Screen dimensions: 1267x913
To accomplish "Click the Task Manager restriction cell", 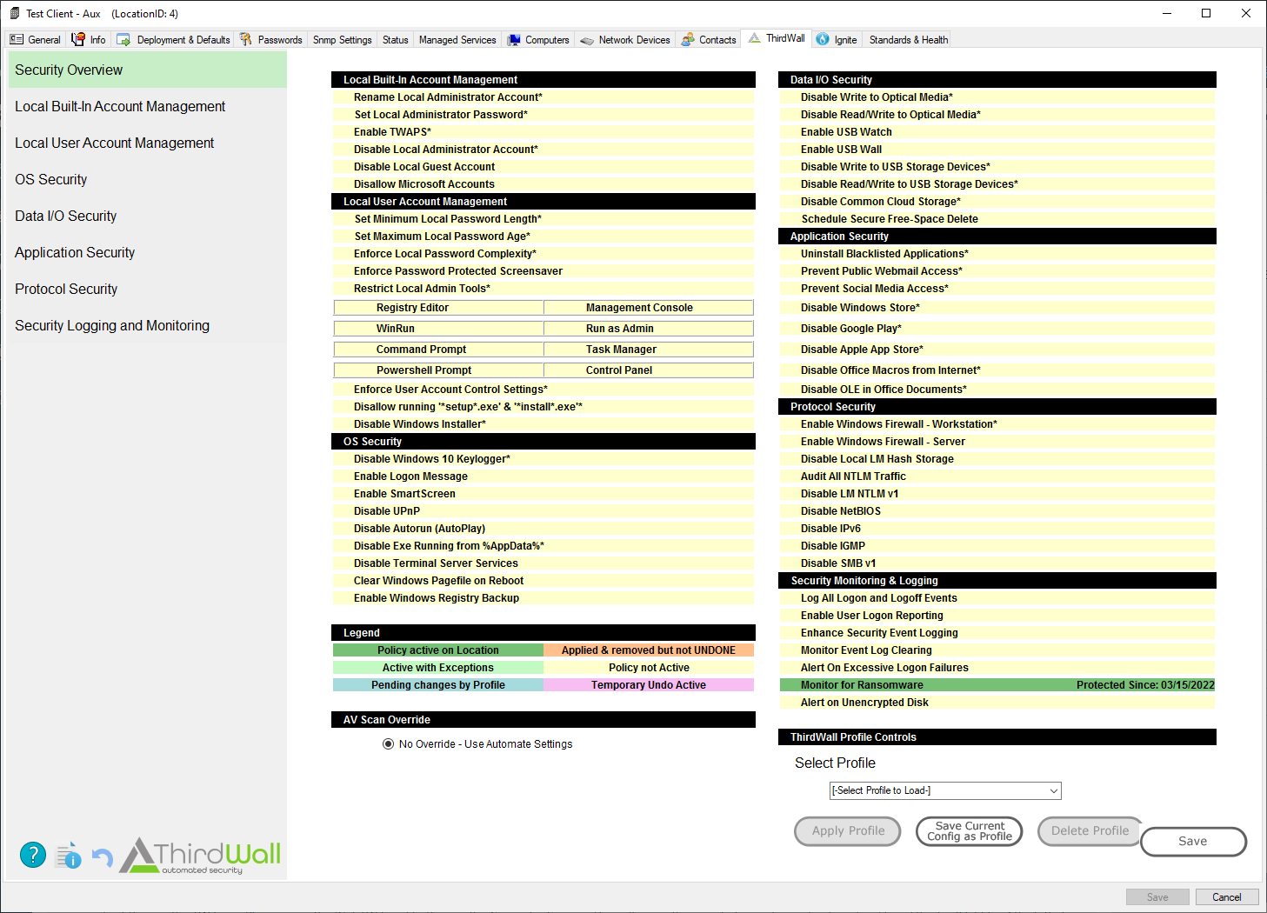I will click(x=649, y=350).
